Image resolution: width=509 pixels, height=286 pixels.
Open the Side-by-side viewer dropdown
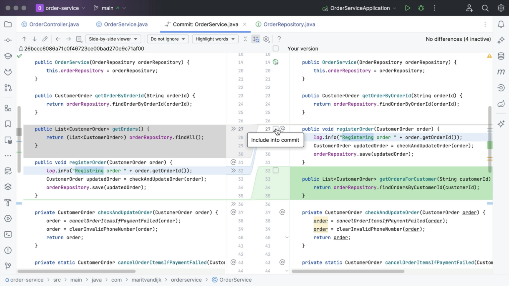tap(113, 39)
